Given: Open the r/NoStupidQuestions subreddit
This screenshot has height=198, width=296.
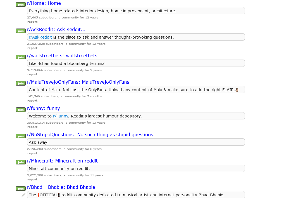Looking at the screenshot, I should point(90,135).
